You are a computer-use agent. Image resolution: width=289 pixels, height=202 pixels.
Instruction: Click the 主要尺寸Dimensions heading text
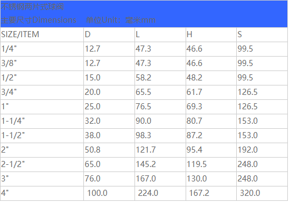(x=39, y=20)
